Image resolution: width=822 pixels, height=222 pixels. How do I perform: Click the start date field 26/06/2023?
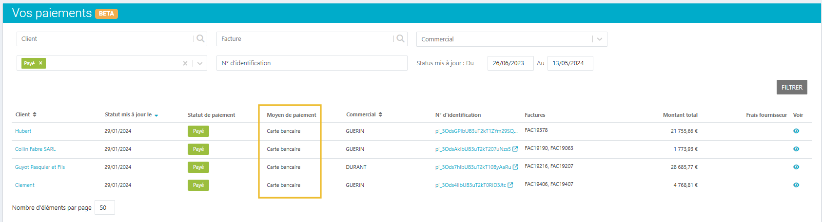click(510, 63)
